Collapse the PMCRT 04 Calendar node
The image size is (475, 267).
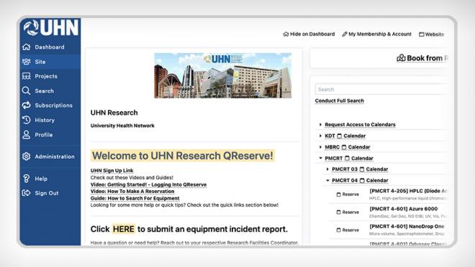(327, 180)
